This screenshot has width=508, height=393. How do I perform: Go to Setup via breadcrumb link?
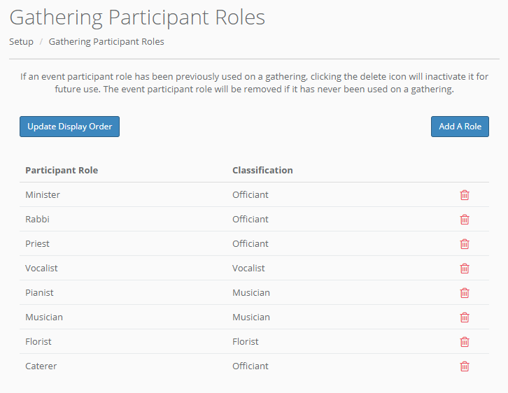click(21, 42)
